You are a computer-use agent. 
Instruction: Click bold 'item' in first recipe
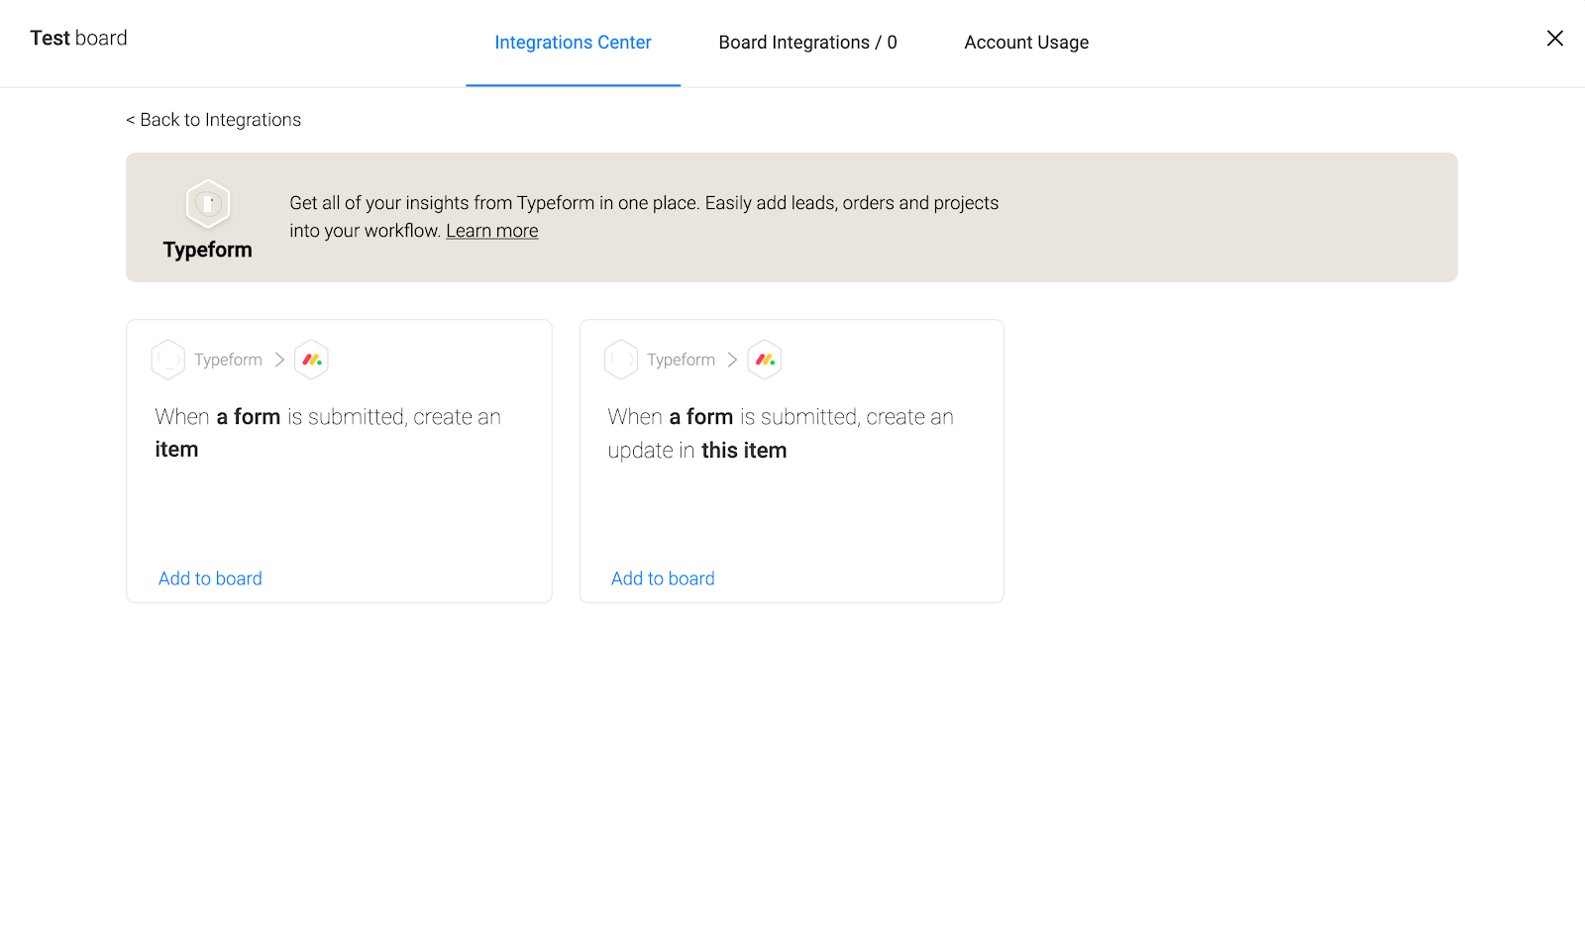(176, 450)
